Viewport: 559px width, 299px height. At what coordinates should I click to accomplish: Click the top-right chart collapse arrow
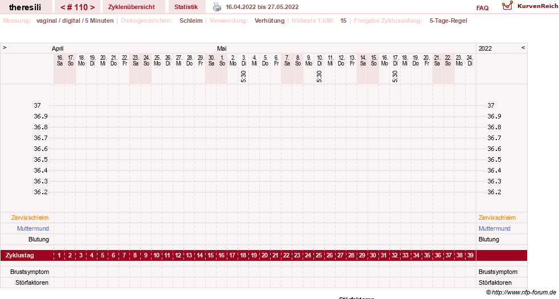523,47
